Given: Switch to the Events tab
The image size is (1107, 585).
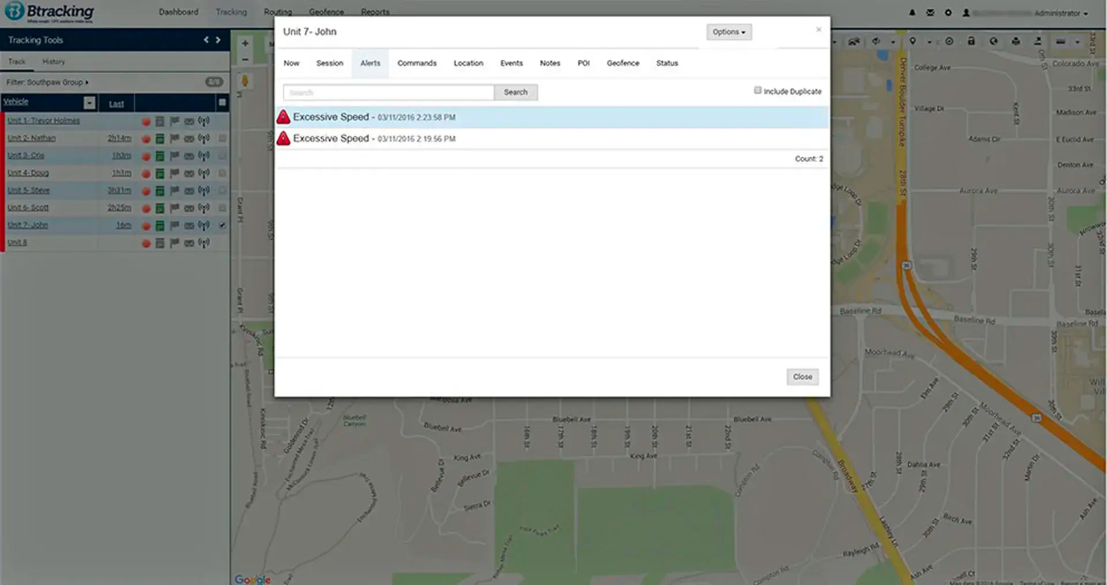Looking at the screenshot, I should point(511,63).
